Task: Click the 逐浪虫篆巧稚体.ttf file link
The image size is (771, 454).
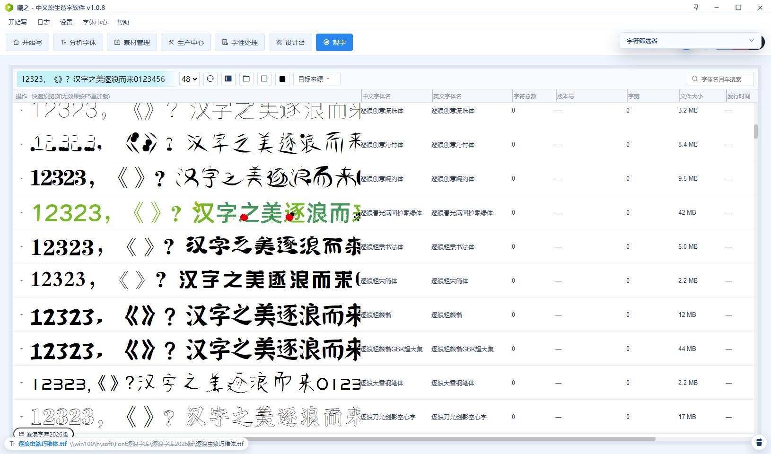Action: [43, 444]
